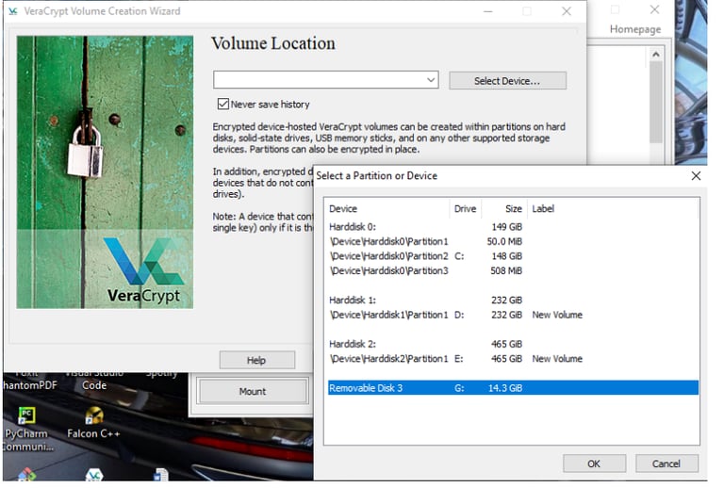
Task: Confirm device selection with OK
Action: tap(594, 464)
